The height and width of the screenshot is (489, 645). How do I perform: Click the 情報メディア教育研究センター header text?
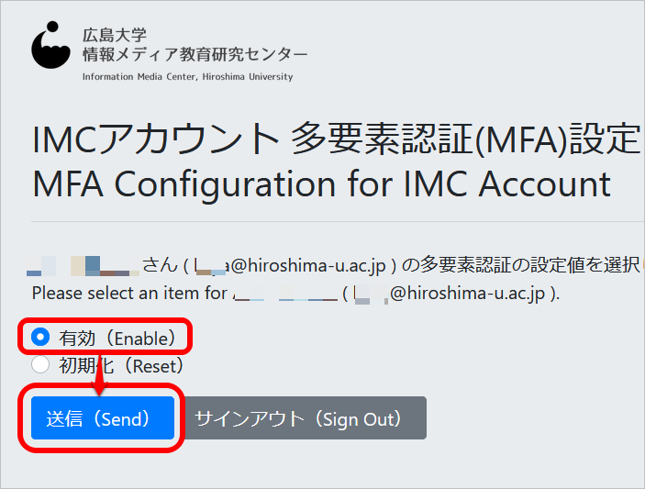click(x=195, y=54)
